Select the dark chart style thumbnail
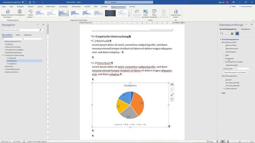The width and height of the screenshot is (255, 143). 110,13
